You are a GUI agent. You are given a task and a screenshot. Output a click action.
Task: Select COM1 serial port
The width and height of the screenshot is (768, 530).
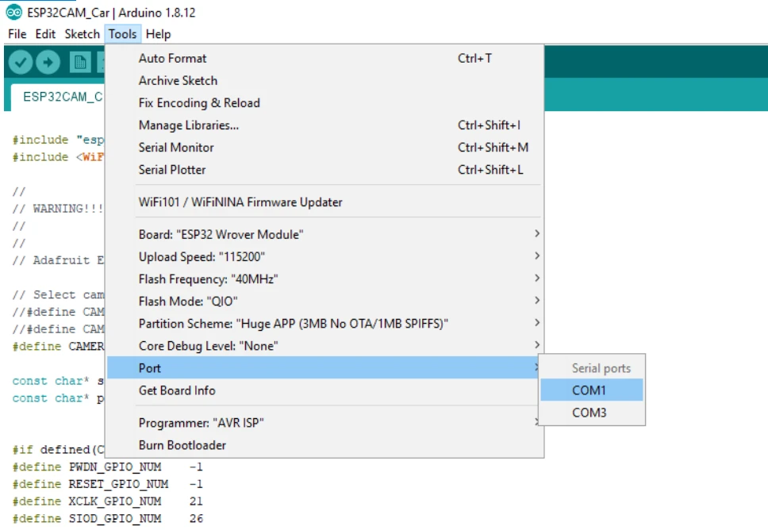pyautogui.click(x=592, y=390)
